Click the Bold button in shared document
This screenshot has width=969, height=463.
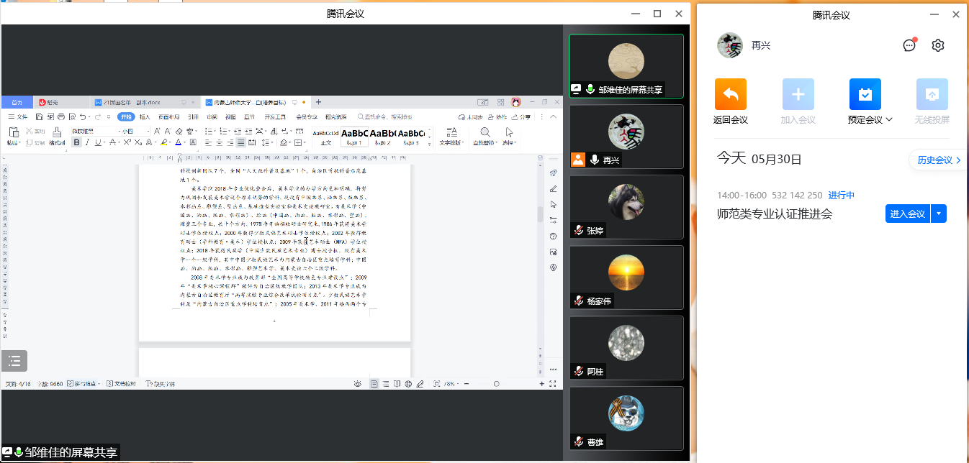click(x=77, y=142)
